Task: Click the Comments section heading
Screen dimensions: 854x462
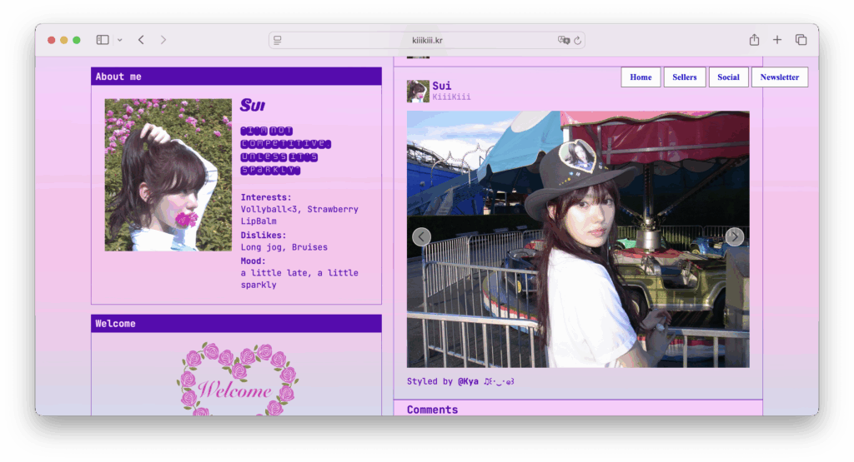Action: point(433,410)
